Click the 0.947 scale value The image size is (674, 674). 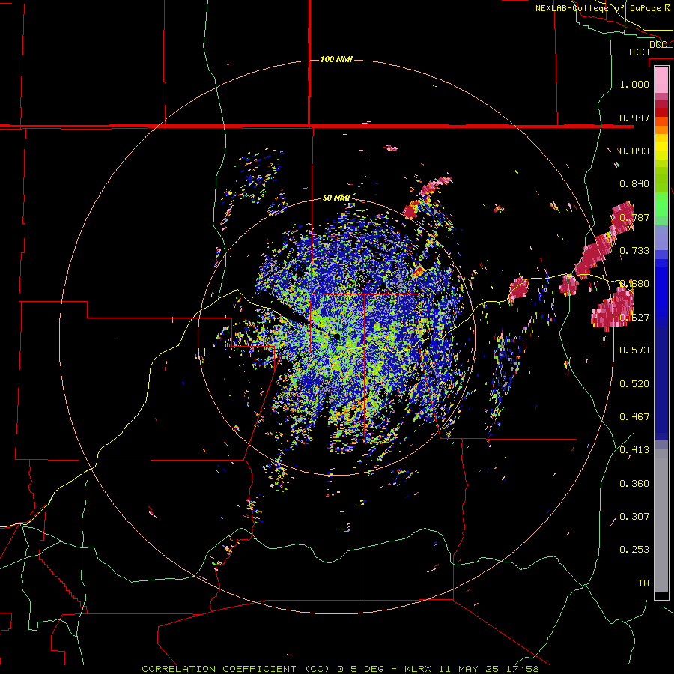[x=634, y=118]
